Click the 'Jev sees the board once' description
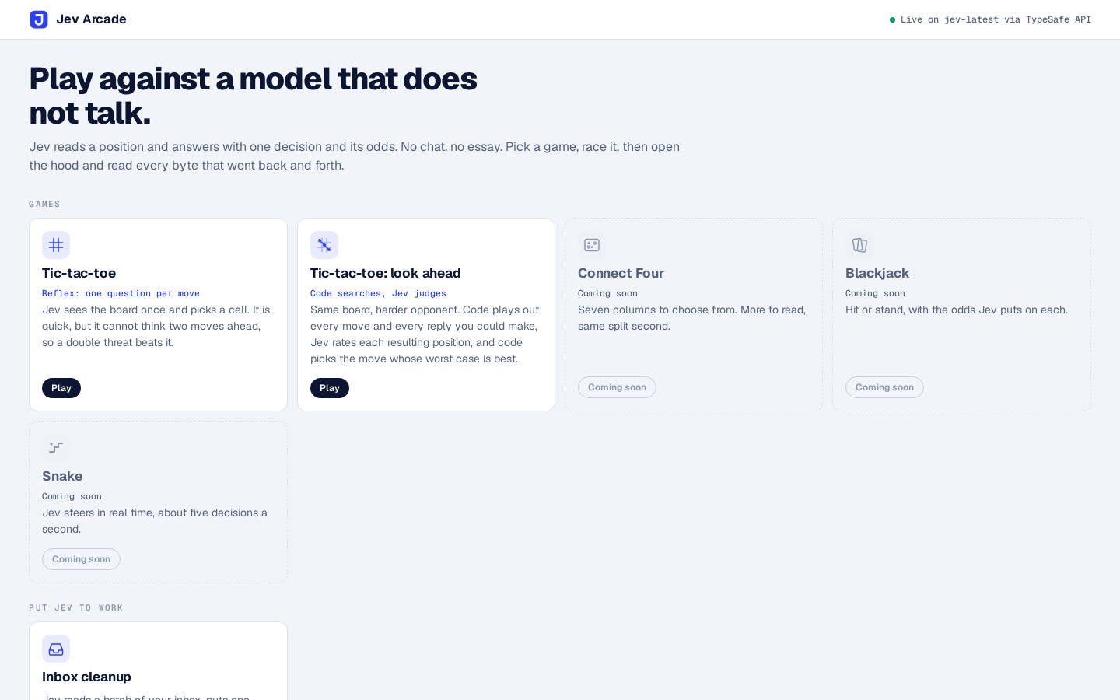The image size is (1120, 700). 156,326
